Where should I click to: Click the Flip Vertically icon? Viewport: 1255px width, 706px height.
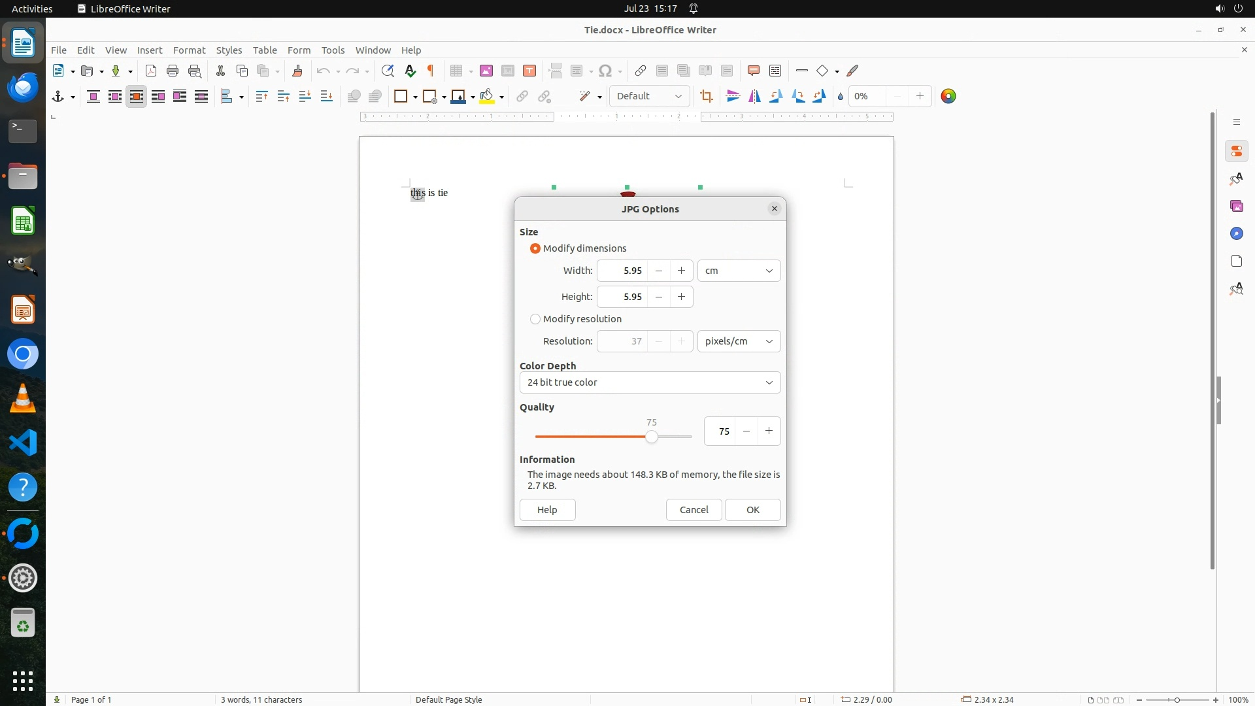(733, 97)
